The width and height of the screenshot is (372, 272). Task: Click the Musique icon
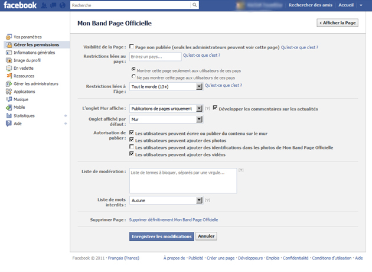(x=9, y=99)
